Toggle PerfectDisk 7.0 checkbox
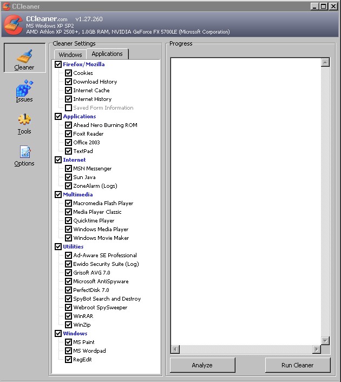 tap(68, 290)
